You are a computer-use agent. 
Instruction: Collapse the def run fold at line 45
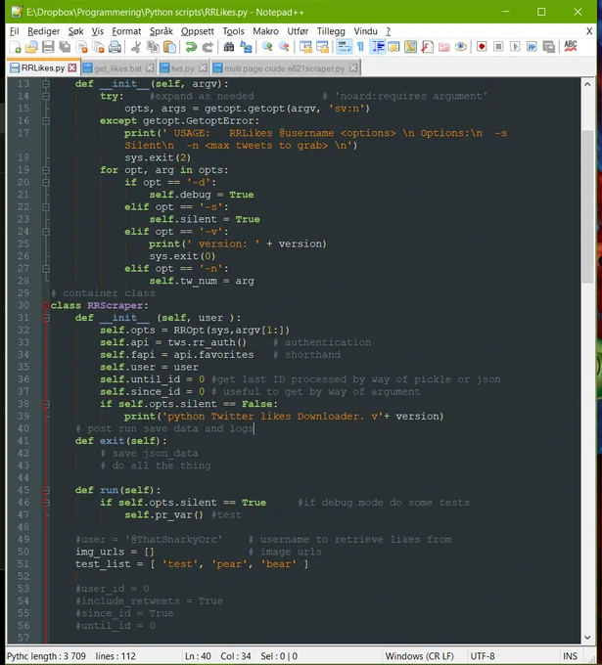tap(46, 490)
